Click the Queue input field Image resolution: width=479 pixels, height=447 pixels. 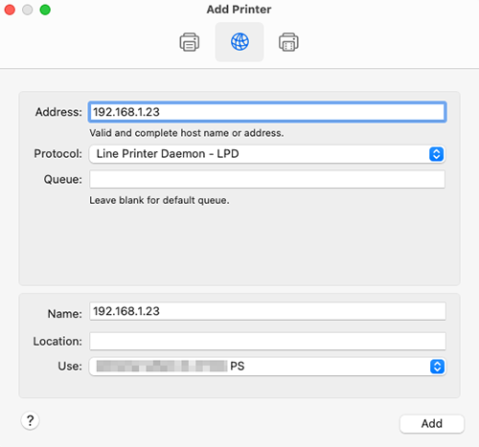[x=267, y=179]
